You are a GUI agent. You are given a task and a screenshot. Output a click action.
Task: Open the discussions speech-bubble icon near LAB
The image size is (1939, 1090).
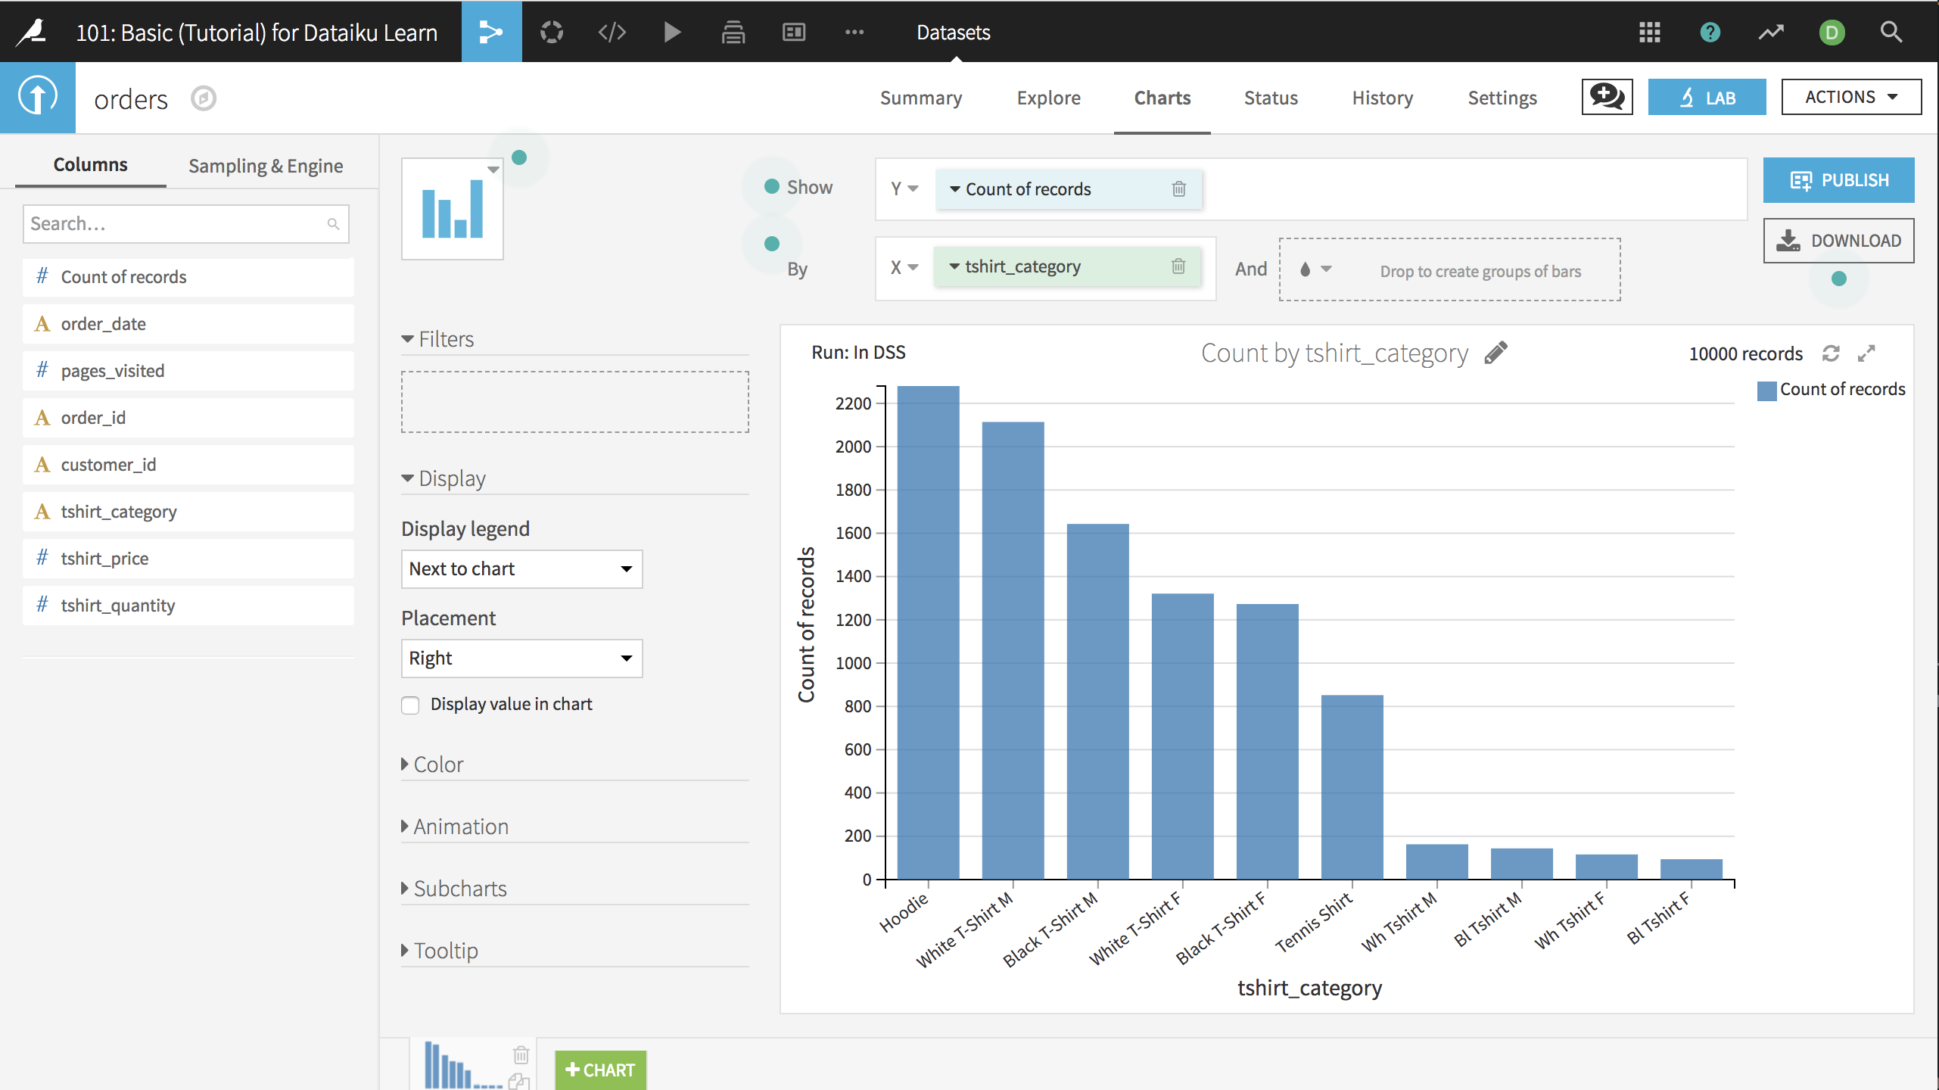pos(1606,97)
